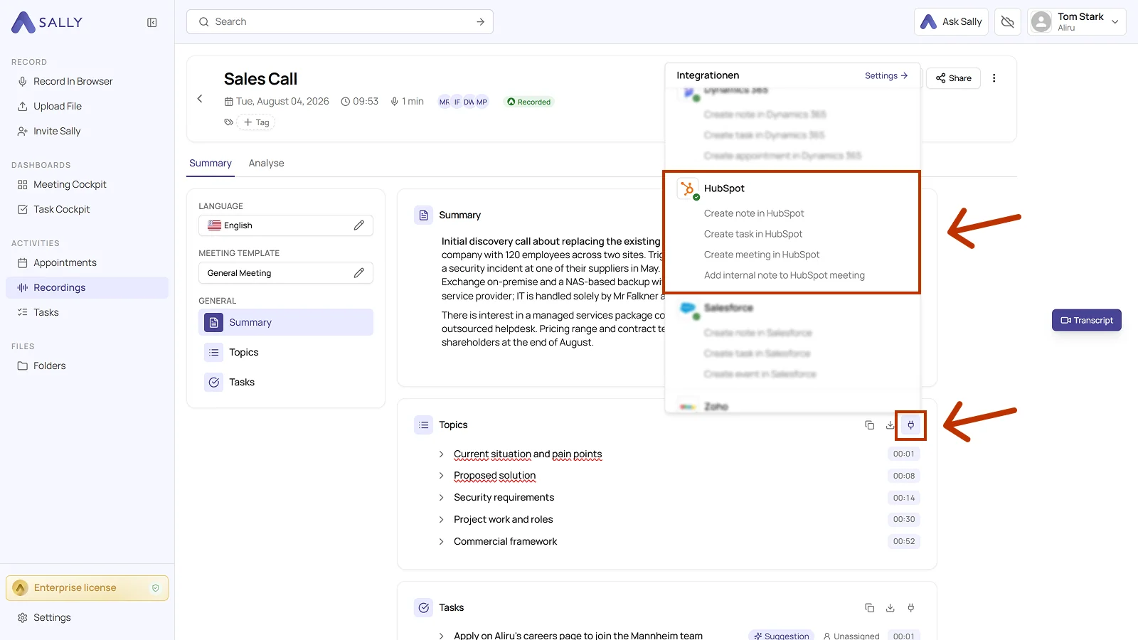
Task: Click the MR participant avatar
Action: point(445,102)
